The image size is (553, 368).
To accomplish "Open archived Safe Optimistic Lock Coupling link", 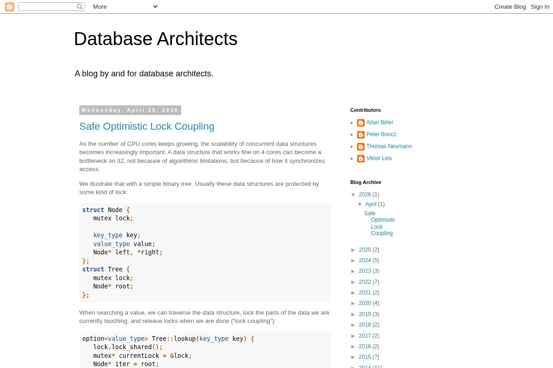I will tap(380, 224).
